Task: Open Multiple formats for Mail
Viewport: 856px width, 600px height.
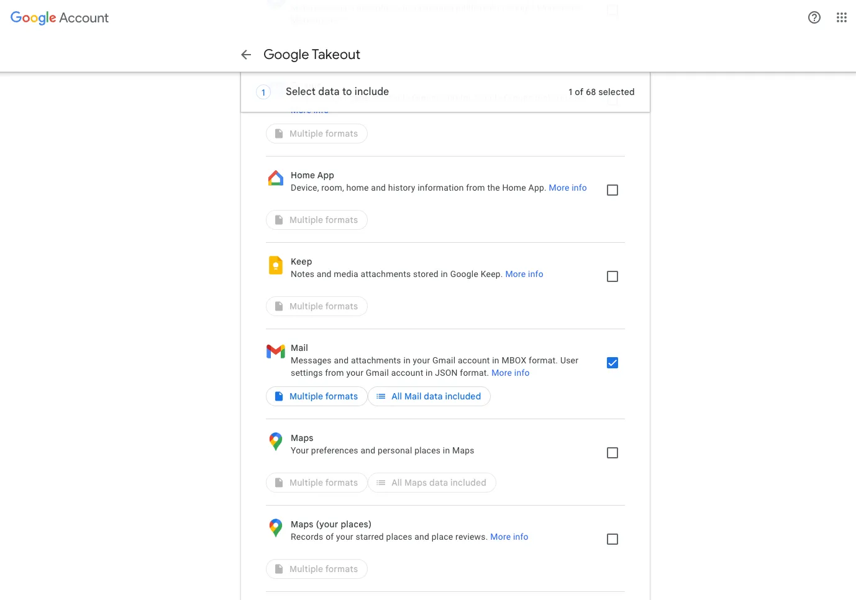Action: point(317,396)
